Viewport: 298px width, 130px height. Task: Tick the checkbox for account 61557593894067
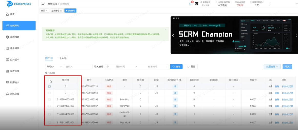pyautogui.click(x=49, y=106)
